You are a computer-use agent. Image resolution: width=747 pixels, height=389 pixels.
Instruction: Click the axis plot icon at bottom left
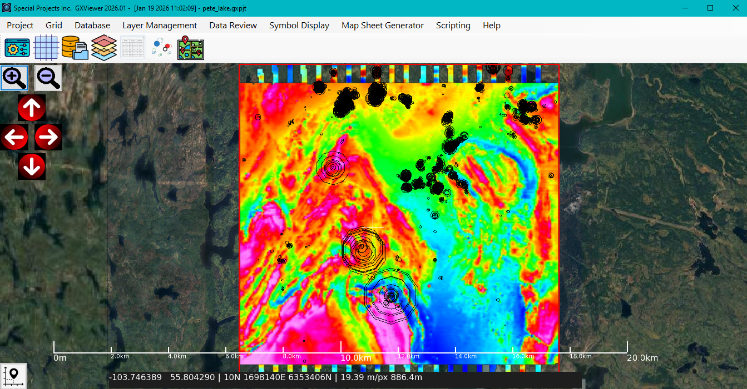13,375
